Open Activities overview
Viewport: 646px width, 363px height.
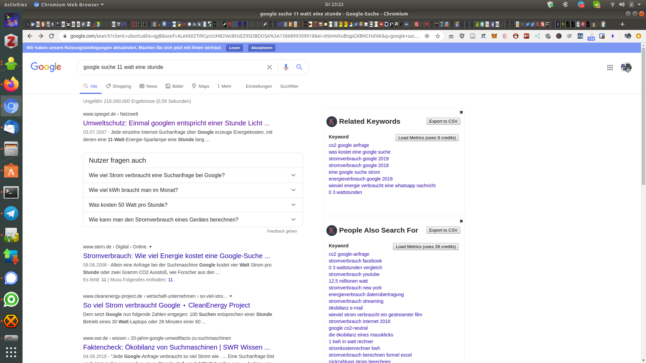tap(15, 4)
